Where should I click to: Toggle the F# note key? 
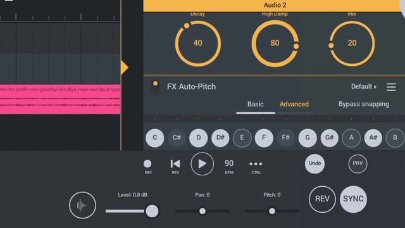[x=285, y=137]
